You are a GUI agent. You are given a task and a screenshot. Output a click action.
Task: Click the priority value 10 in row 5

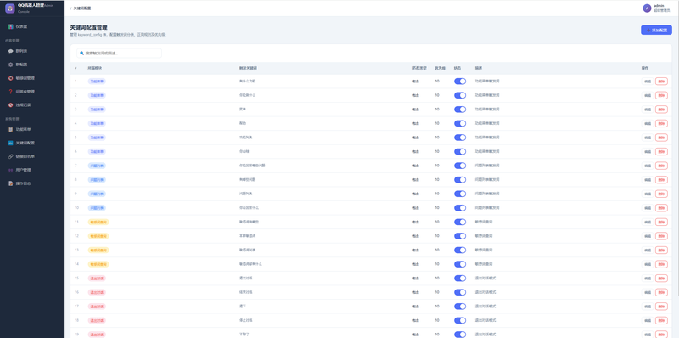pyautogui.click(x=437, y=138)
